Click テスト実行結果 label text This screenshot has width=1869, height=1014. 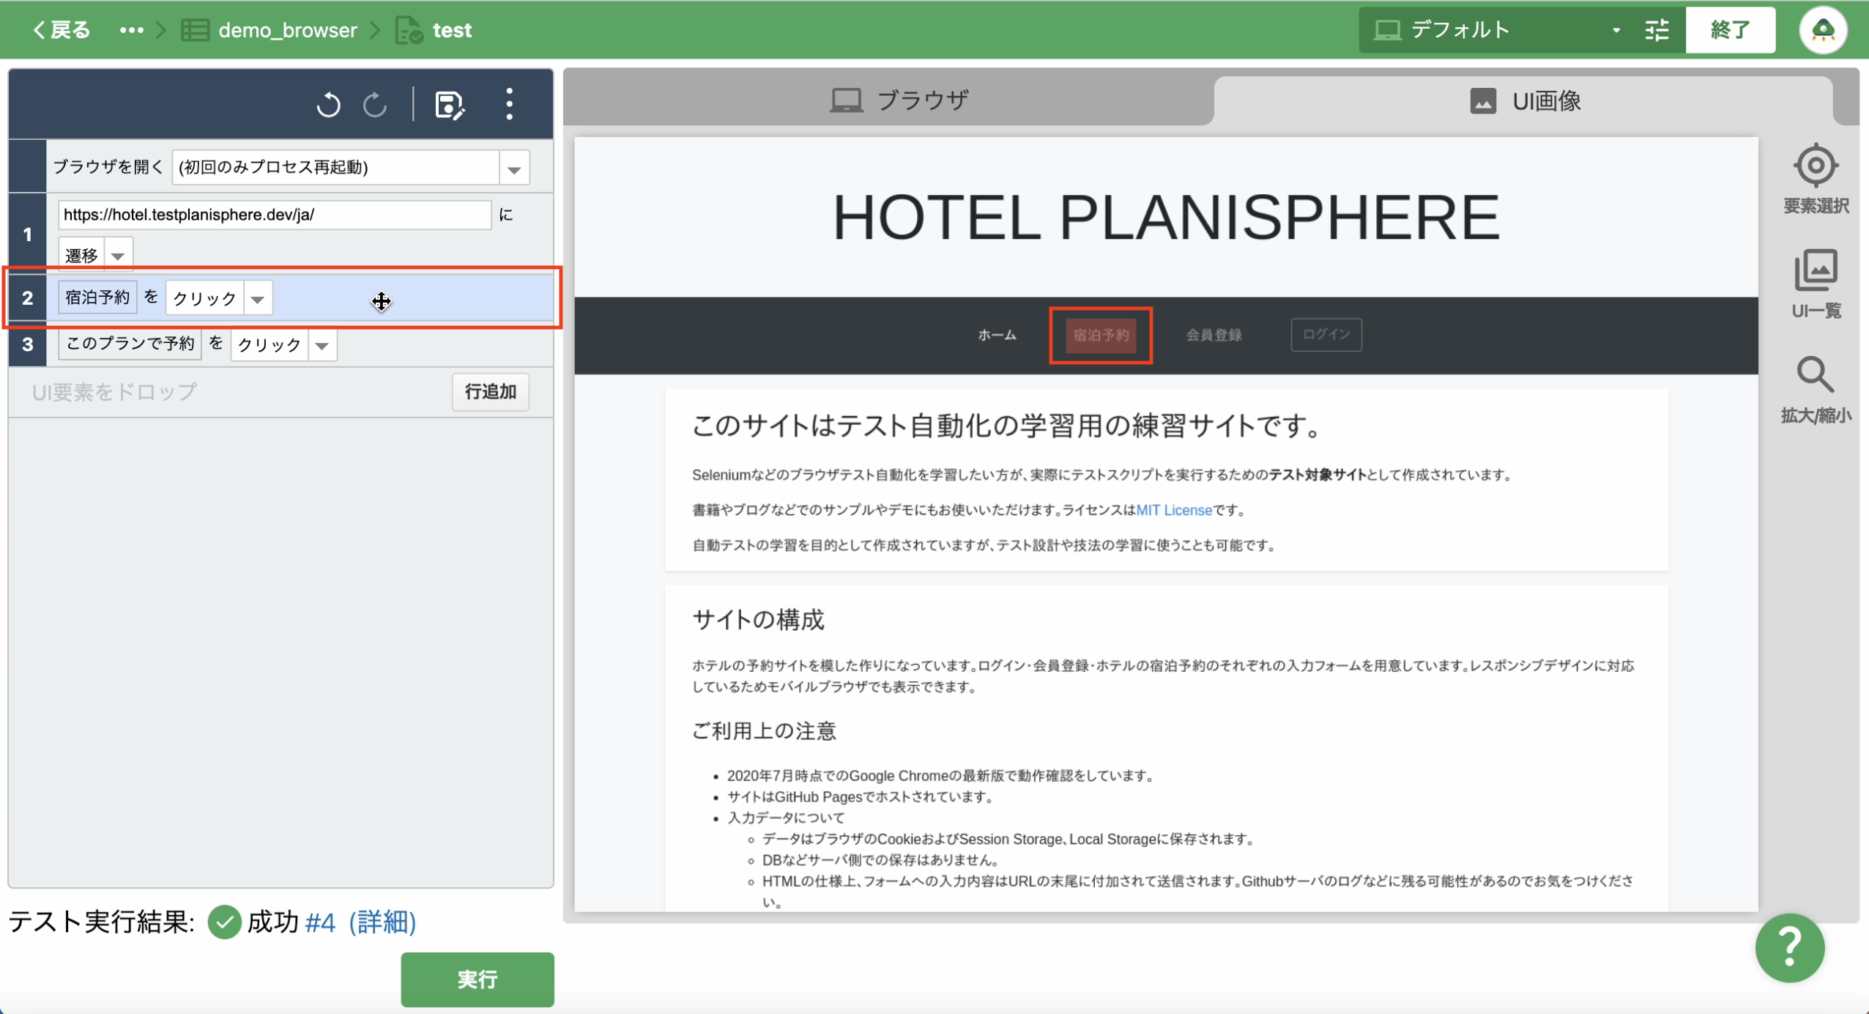(x=102, y=922)
